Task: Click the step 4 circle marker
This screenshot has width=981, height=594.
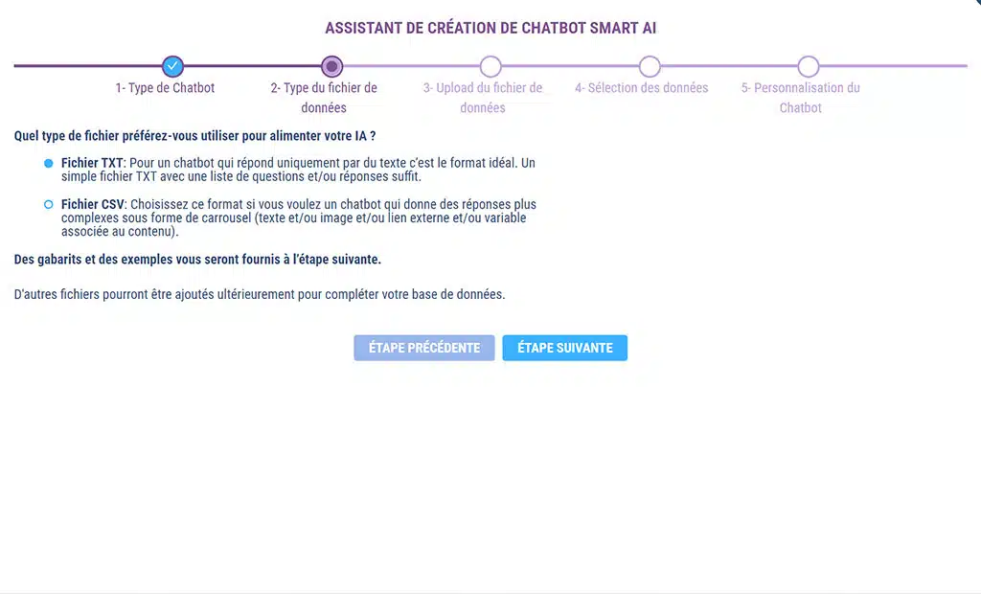Action: coord(650,66)
